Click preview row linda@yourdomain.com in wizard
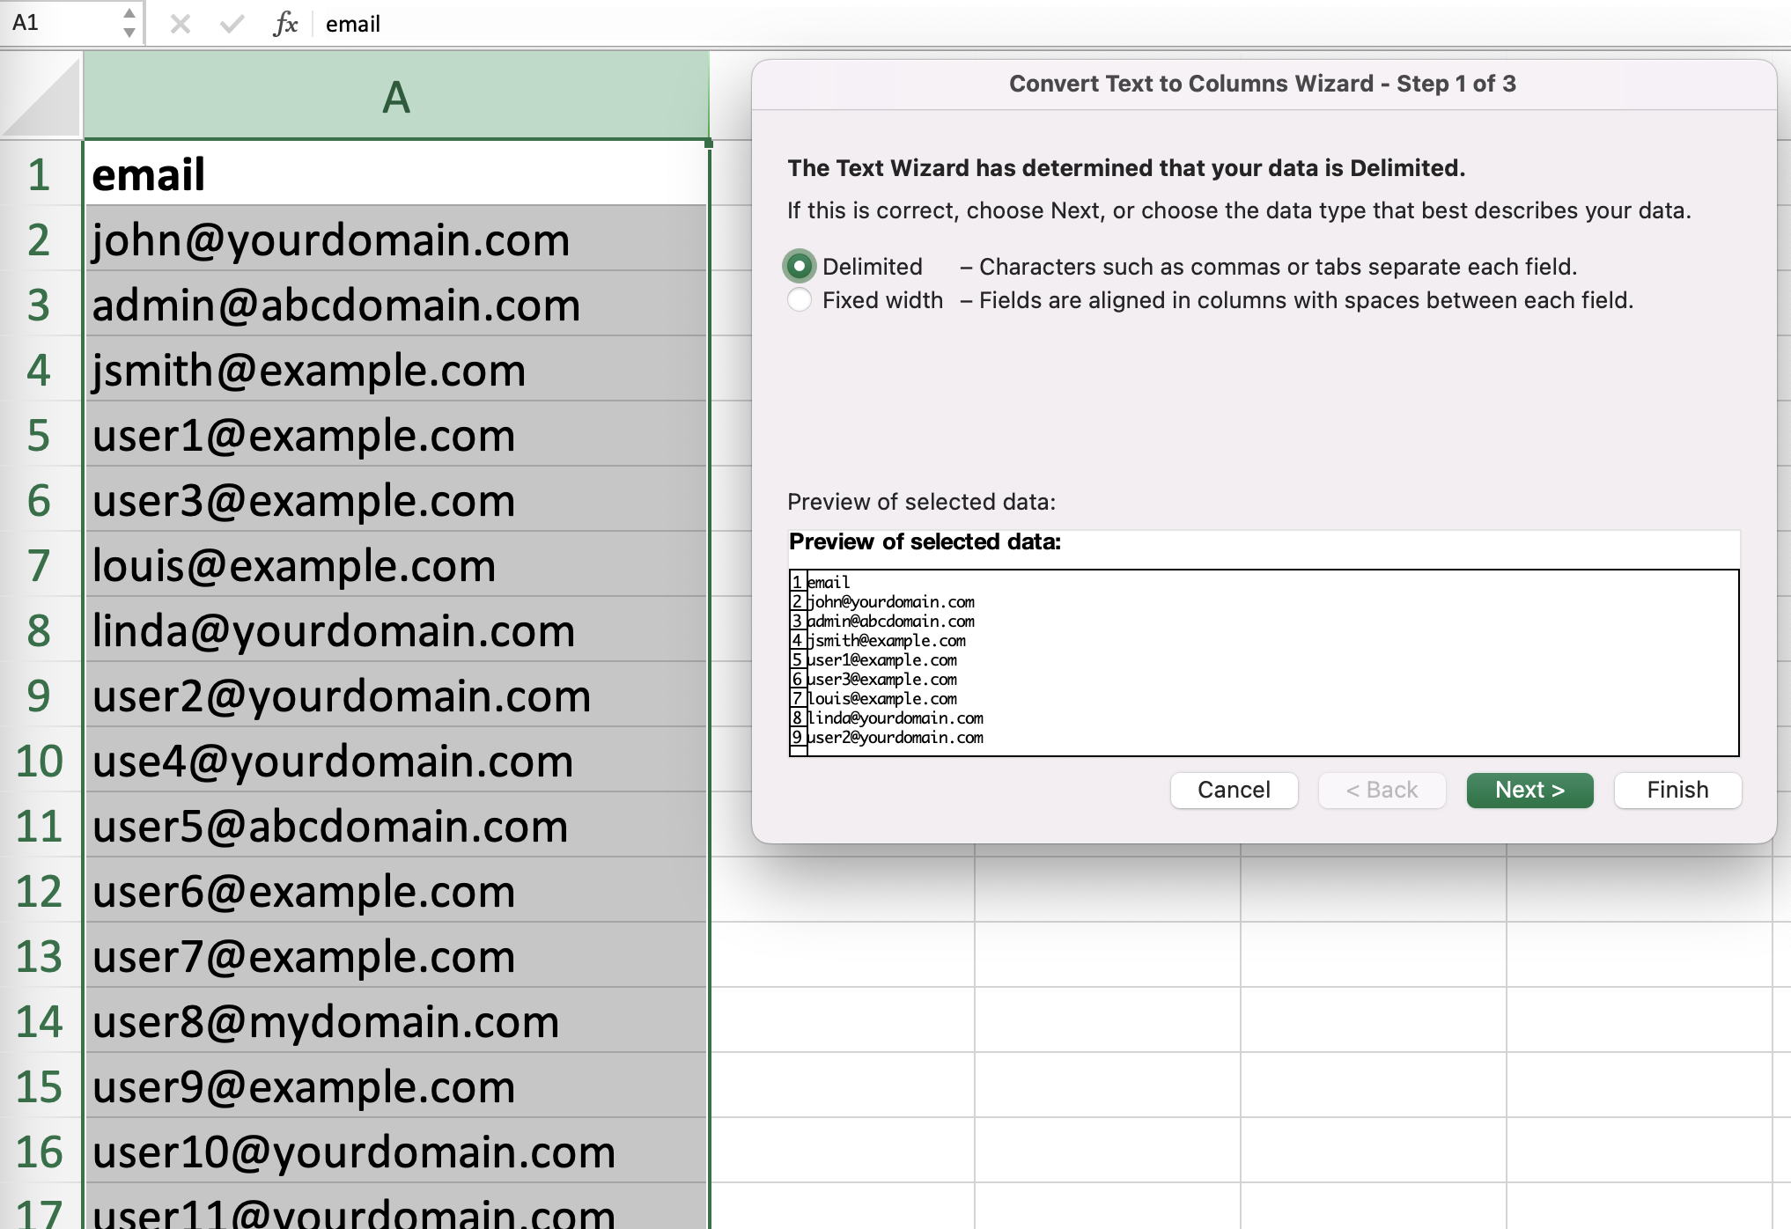The height and width of the screenshot is (1229, 1791). click(895, 718)
